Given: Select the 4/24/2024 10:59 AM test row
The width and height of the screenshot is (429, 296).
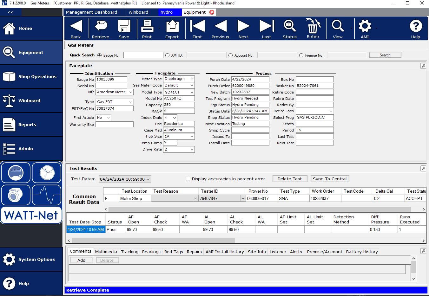Looking at the screenshot, I should (86, 229).
